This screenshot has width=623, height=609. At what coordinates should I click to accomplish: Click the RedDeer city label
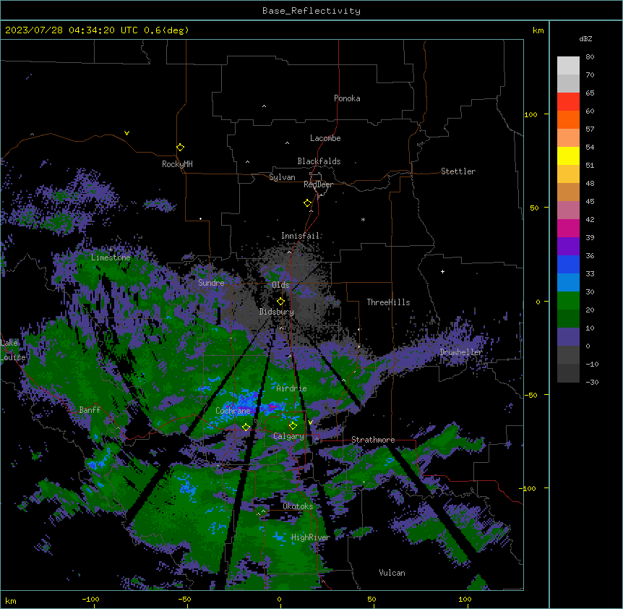[318, 184]
